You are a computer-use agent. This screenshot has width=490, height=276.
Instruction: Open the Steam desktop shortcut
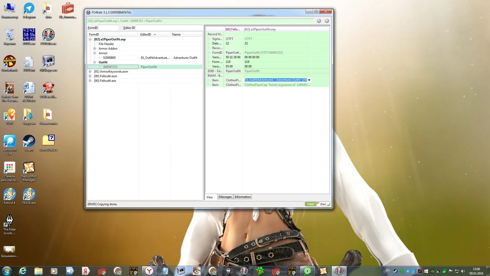pos(29,143)
